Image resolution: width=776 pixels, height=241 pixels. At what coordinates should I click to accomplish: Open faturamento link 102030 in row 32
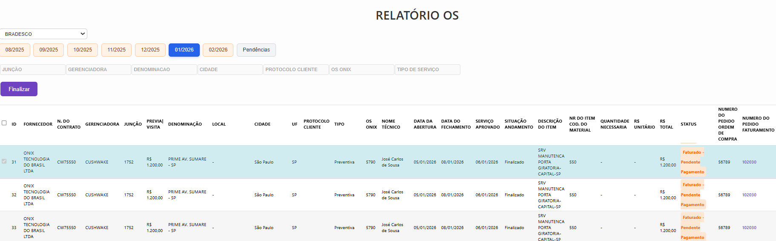[749, 195]
